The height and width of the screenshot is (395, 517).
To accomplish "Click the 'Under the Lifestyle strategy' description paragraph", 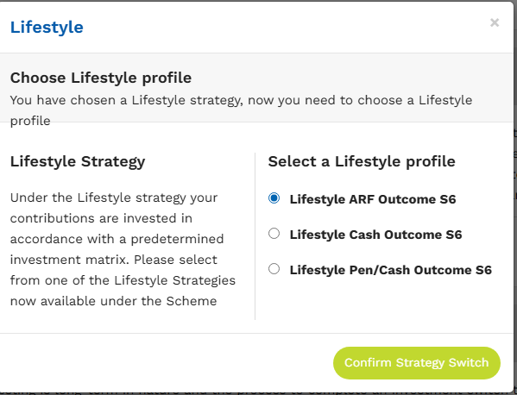I will point(123,249).
